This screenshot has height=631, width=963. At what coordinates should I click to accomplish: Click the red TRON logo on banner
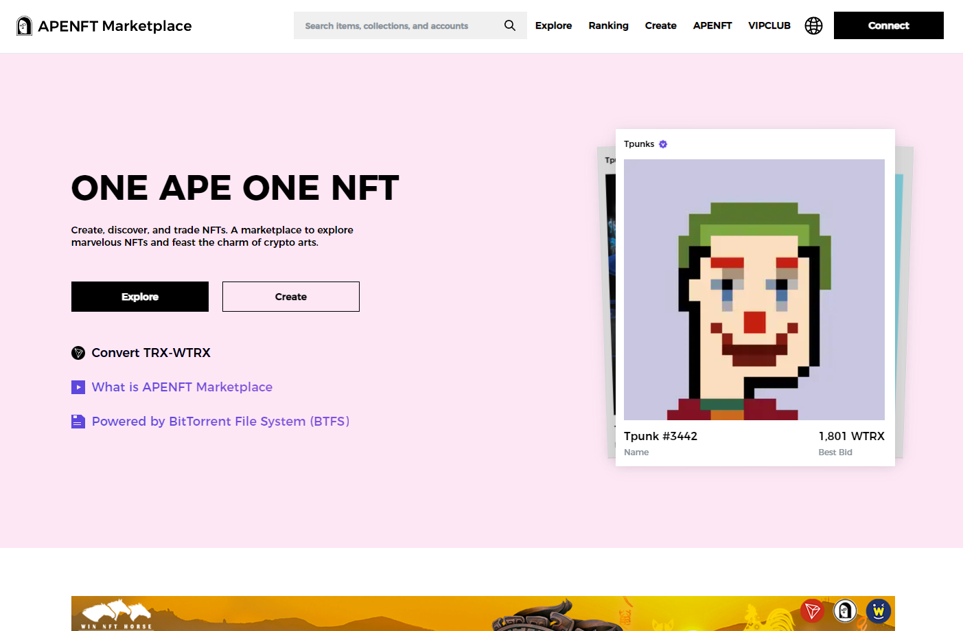812,610
